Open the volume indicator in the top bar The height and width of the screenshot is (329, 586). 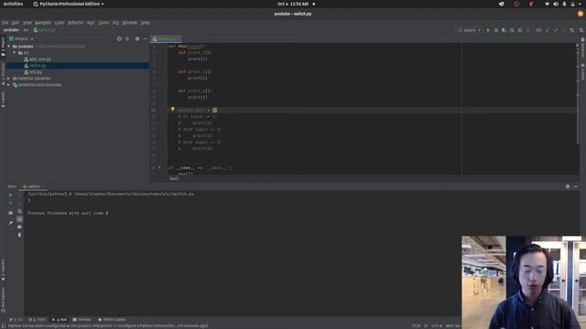point(556,4)
